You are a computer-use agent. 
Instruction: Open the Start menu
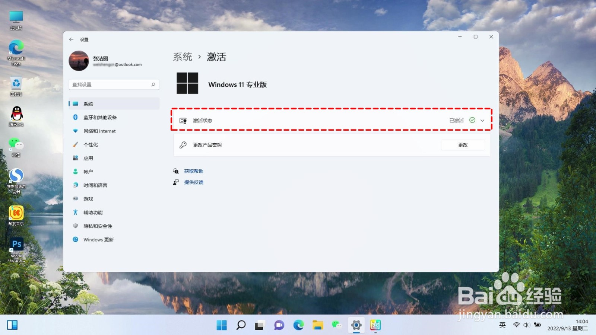coord(221,325)
